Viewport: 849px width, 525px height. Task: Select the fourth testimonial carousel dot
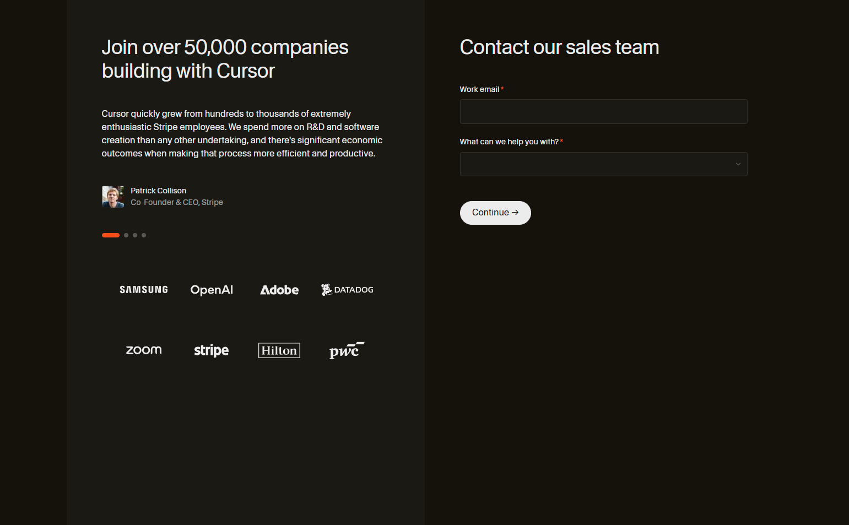point(144,235)
